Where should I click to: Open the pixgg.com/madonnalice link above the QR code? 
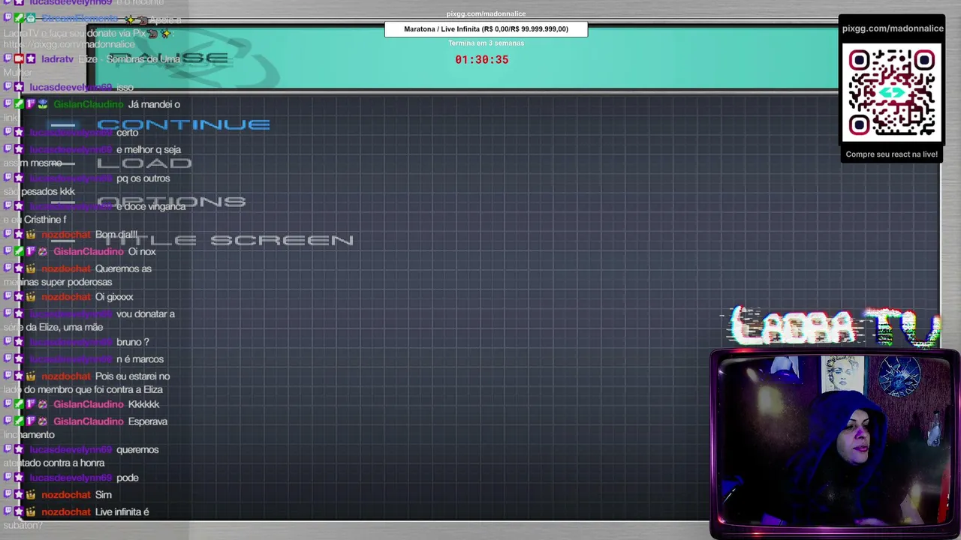893,28
